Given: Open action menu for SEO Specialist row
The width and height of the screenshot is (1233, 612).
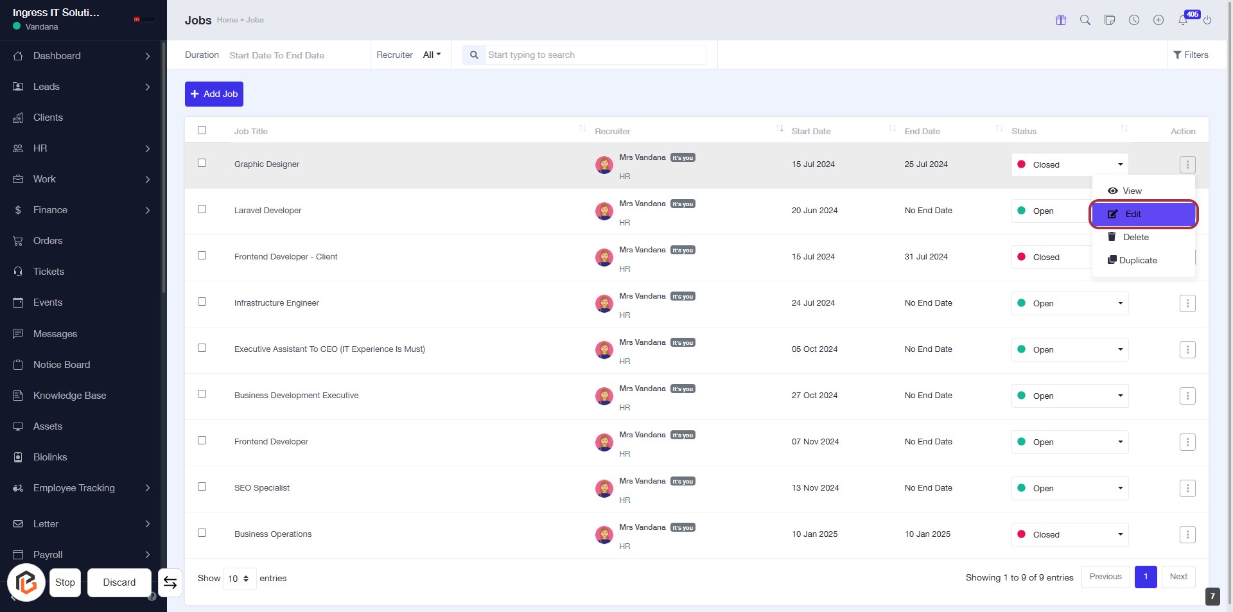Looking at the screenshot, I should pyautogui.click(x=1187, y=489).
